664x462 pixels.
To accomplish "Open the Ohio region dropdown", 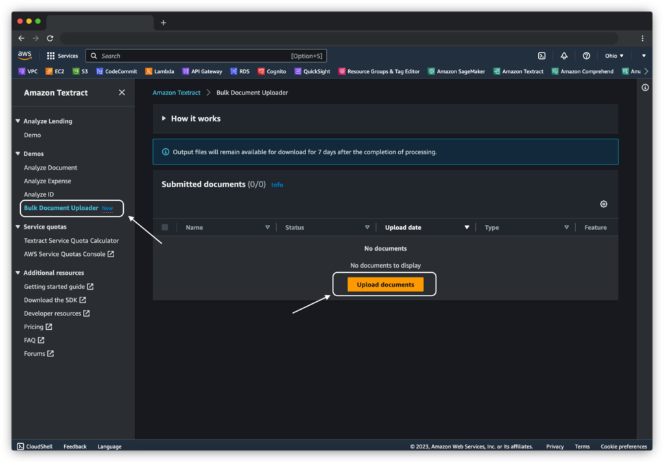I will 613,56.
